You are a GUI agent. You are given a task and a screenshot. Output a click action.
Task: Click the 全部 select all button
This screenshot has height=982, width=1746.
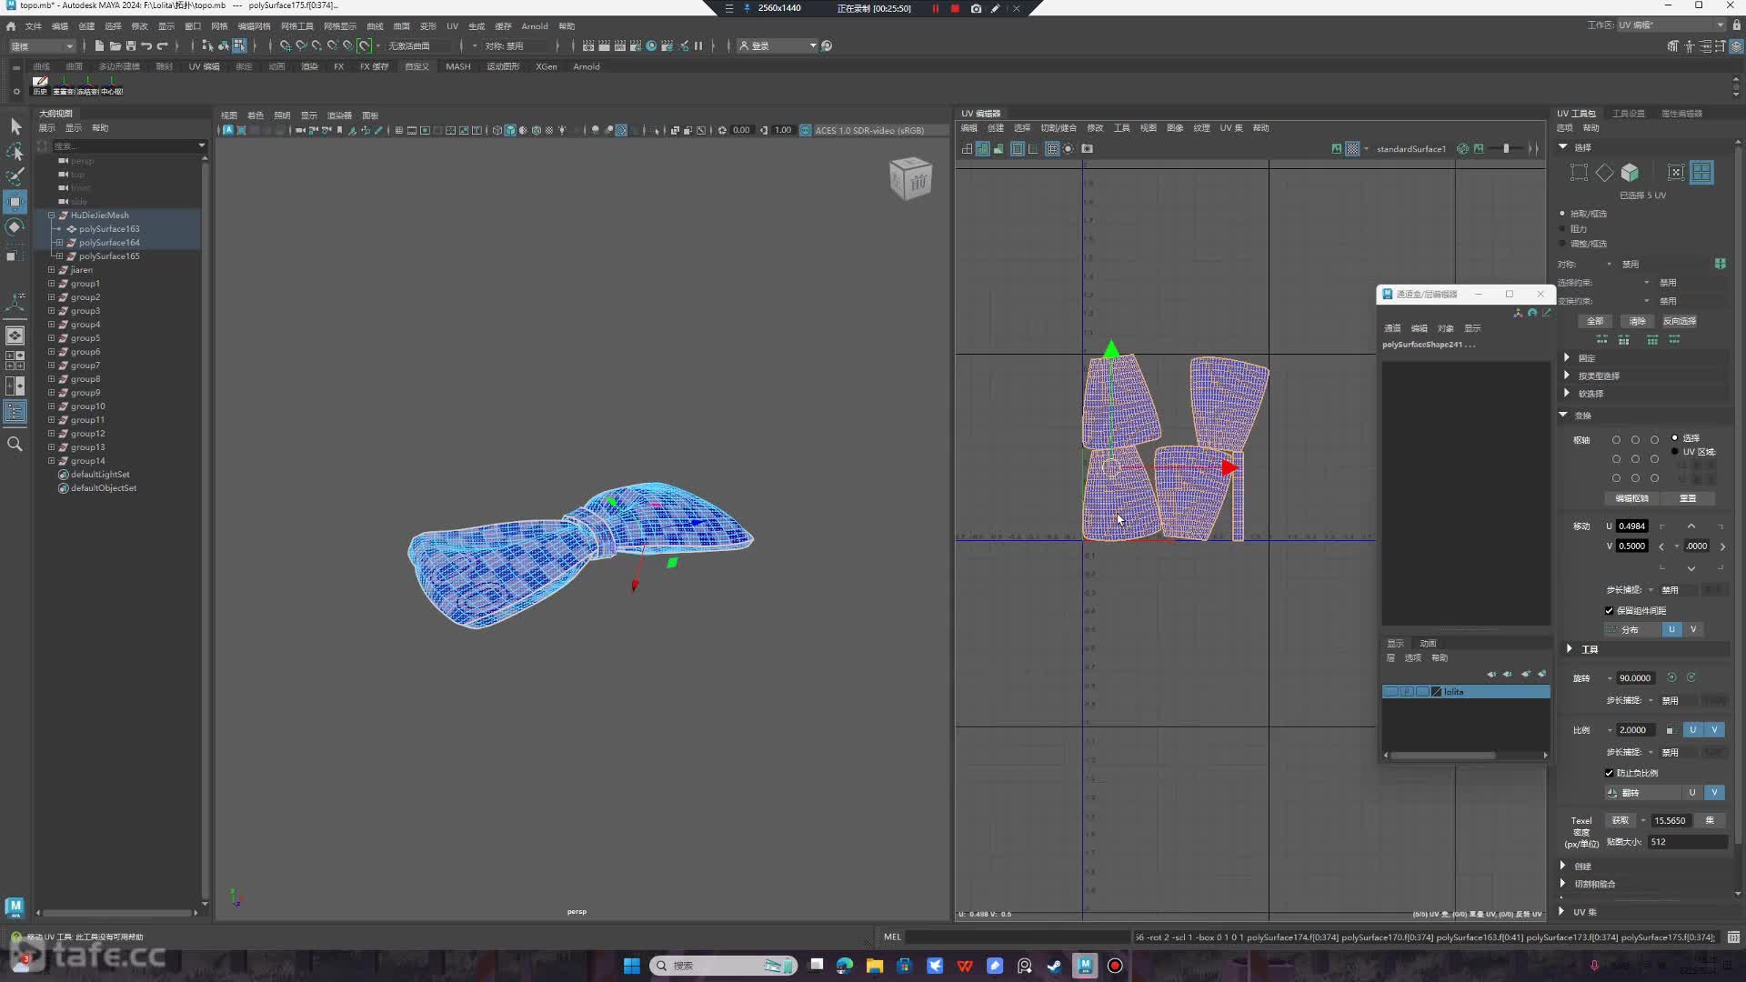point(1595,321)
